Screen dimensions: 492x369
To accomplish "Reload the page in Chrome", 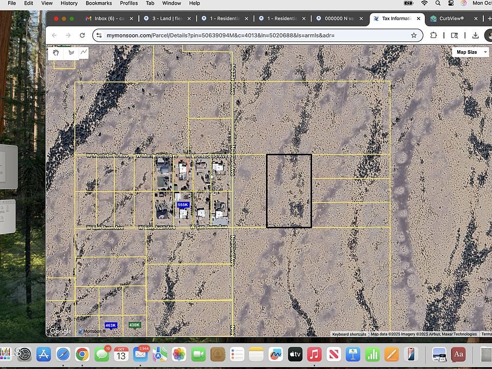I will [82, 35].
